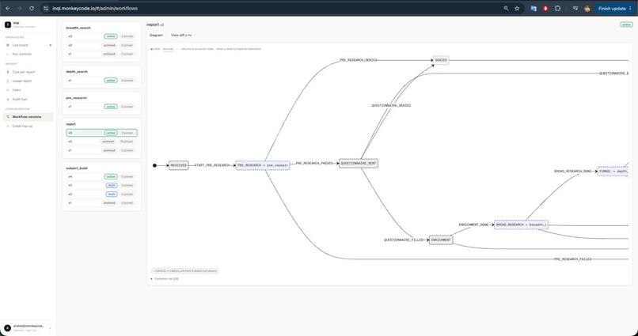Screen dimensions: 638x336
Task: Open Run controls in sidebar
Action: (x=28, y=54)
